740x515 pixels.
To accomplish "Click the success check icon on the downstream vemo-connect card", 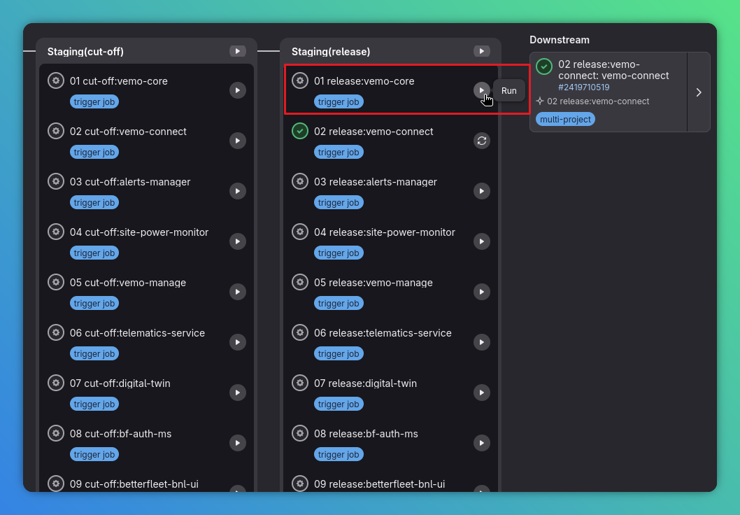I will coord(543,66).
